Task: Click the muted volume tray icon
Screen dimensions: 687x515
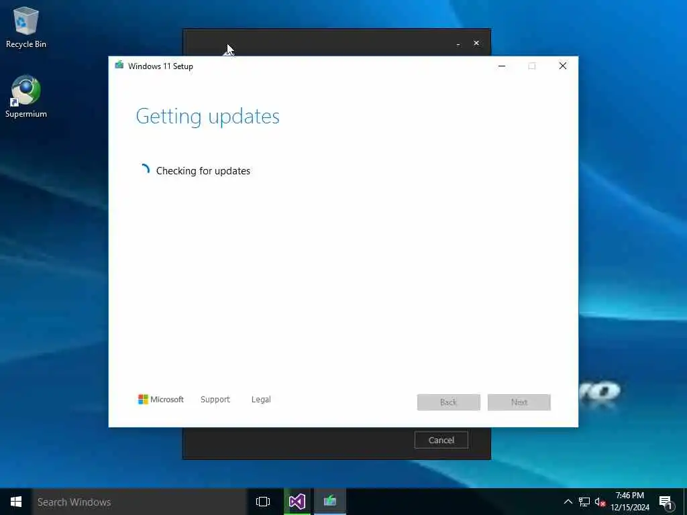Action: click(x=600, y=502)
